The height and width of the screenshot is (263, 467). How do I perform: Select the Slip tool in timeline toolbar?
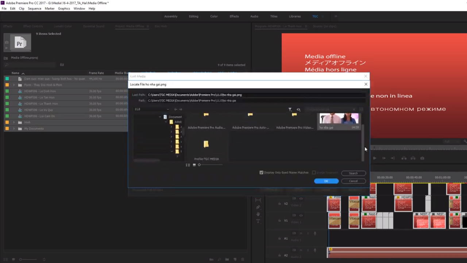[x=258, y=200]
